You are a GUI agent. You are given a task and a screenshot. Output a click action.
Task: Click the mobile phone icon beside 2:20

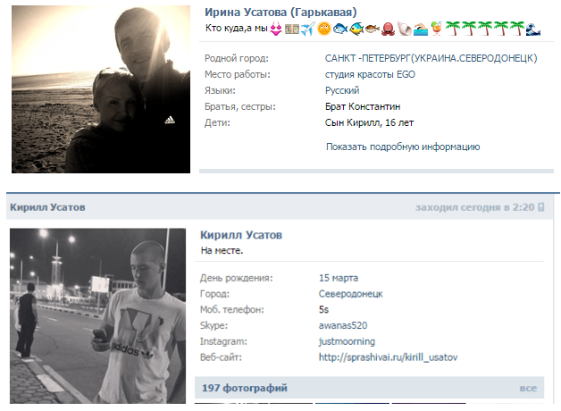point(541,207)
